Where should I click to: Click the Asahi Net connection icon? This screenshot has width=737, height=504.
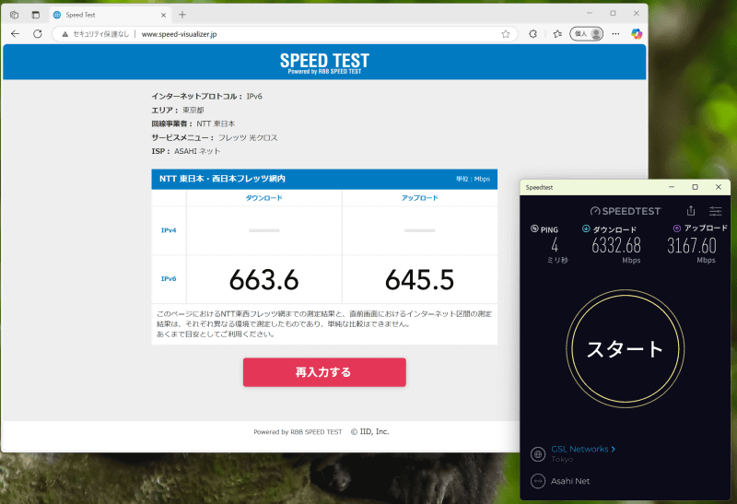(x=538, y=482)
